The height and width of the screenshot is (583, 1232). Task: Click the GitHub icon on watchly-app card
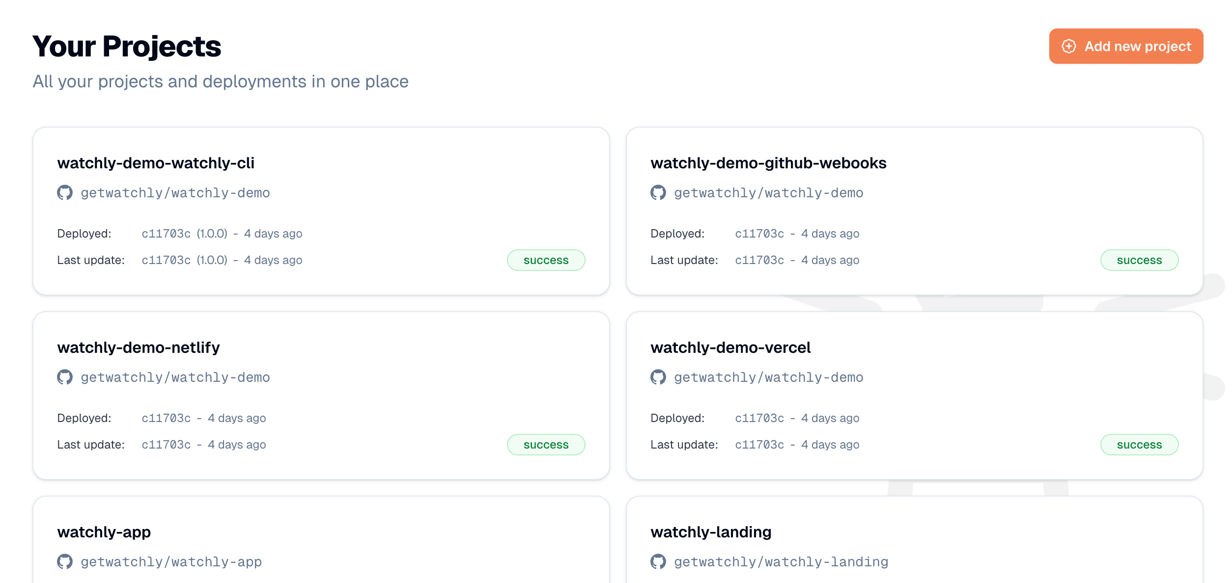[65, 561]
